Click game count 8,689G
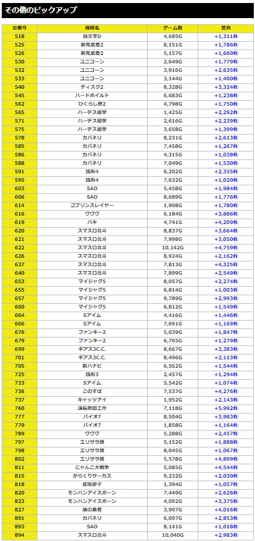Image resolution: width=255 pixels, height=541 pixels. [173, 197]
